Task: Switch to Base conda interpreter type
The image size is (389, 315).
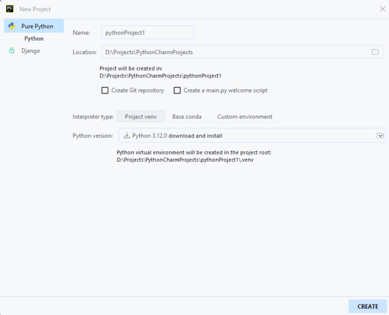Action: [x=187, y=116]
